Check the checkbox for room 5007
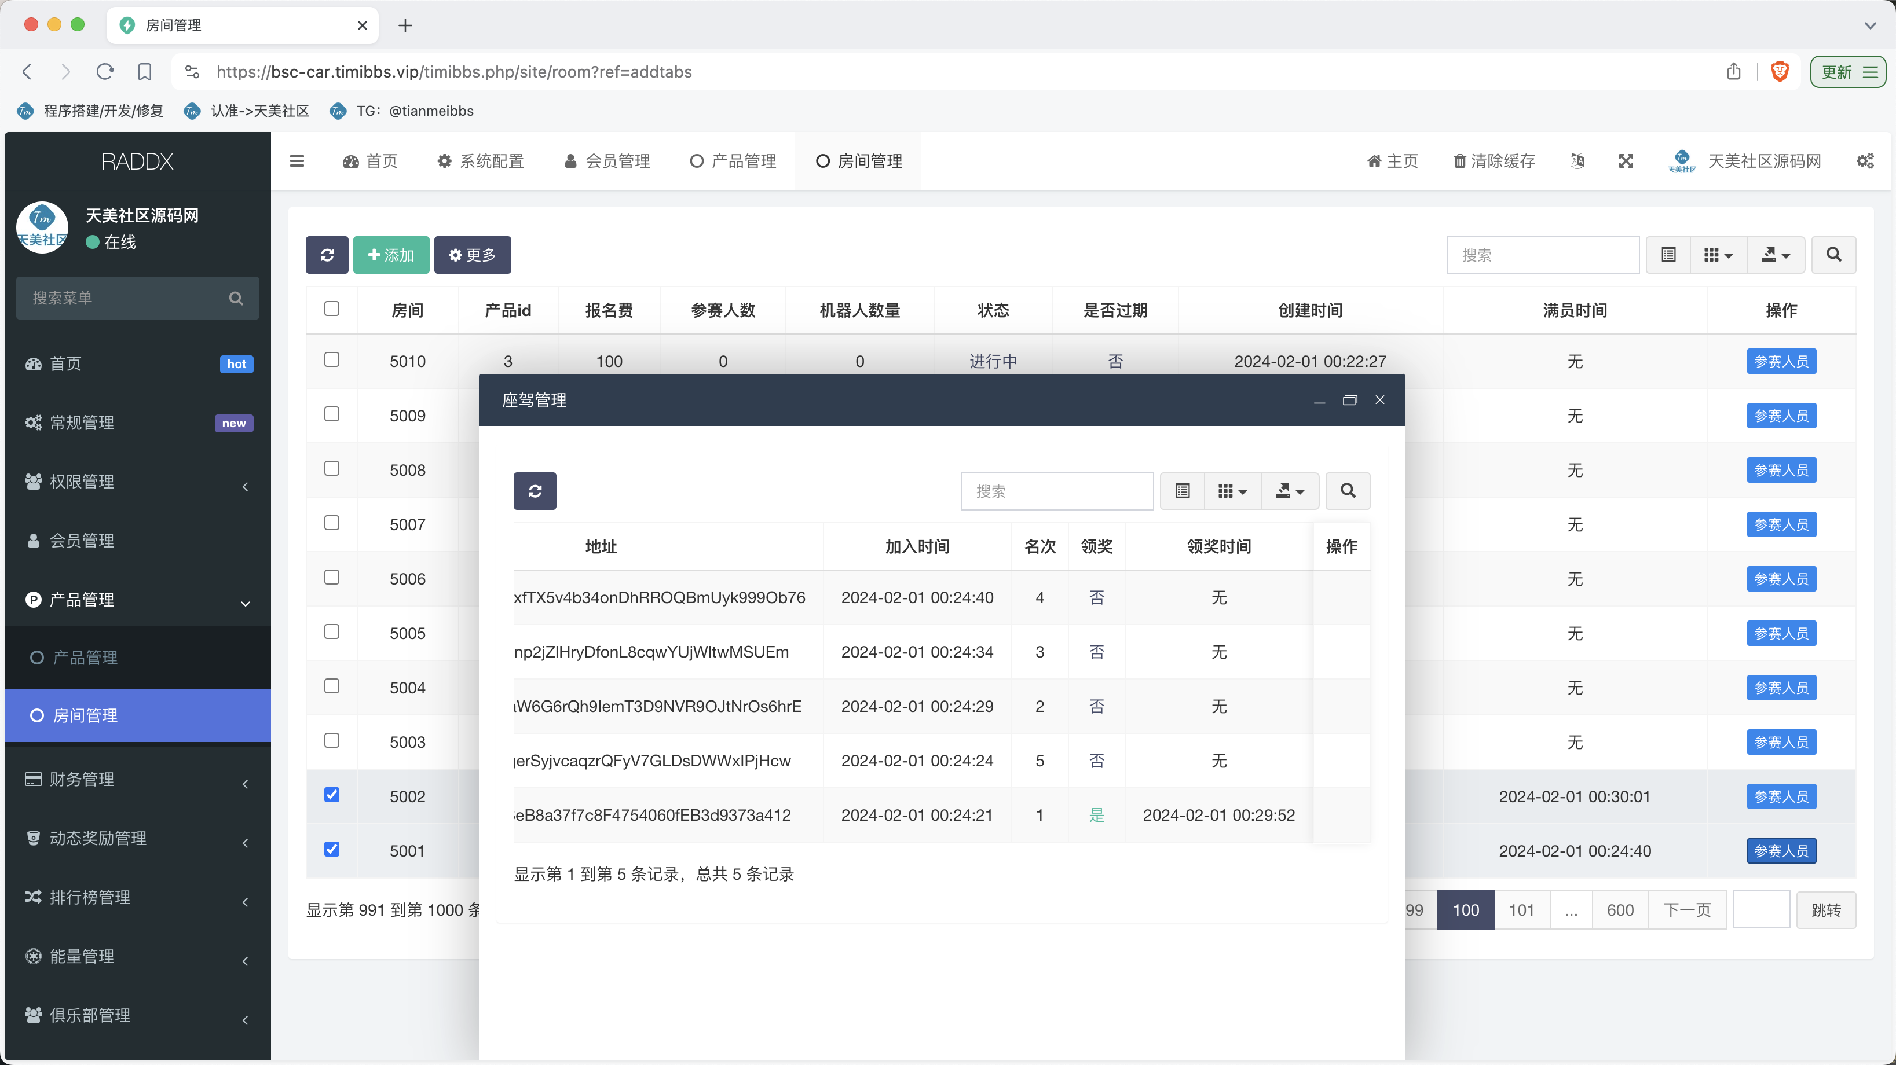Viewport: 1896px width, 1065px height. [x=332, y=523]
